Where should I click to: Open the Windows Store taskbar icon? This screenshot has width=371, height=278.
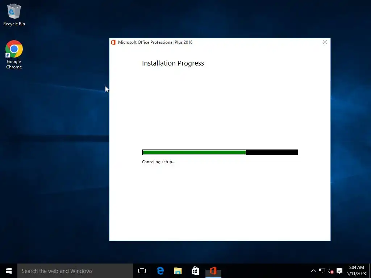pyautogui.click(x=195, y=271)
